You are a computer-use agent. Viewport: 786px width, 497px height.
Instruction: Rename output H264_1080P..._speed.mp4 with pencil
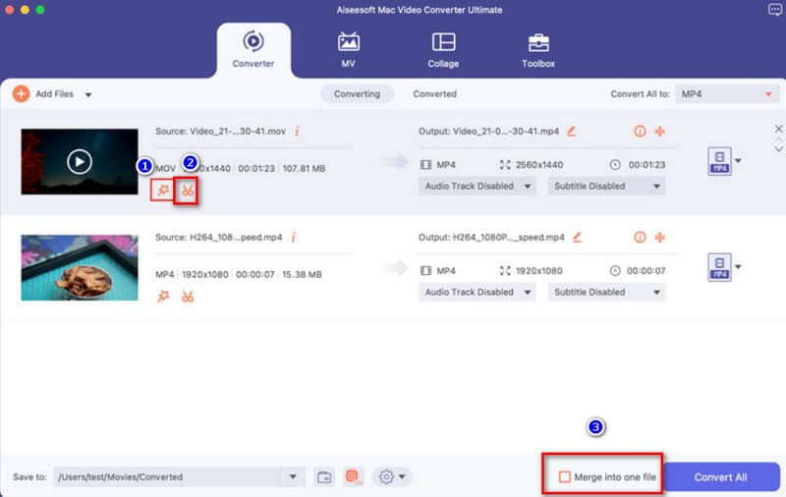point(577,237)
